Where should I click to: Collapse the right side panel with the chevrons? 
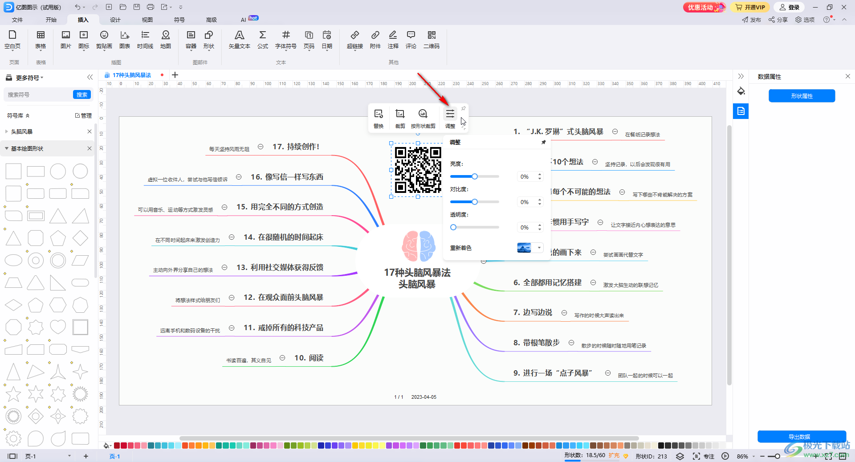click(x=741, y=76)
